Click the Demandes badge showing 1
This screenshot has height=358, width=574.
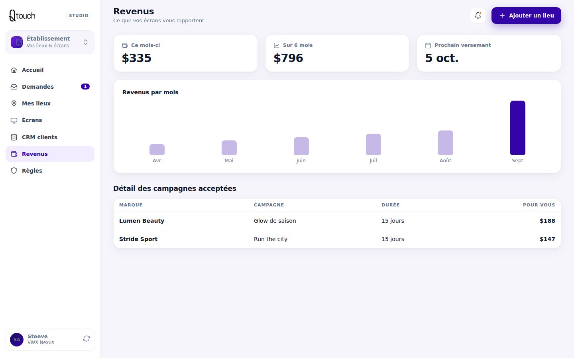point(85,86)
